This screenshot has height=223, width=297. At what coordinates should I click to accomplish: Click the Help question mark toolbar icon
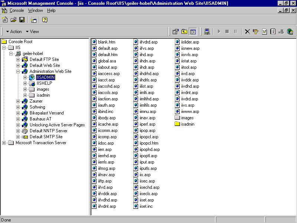pos(45,20)
